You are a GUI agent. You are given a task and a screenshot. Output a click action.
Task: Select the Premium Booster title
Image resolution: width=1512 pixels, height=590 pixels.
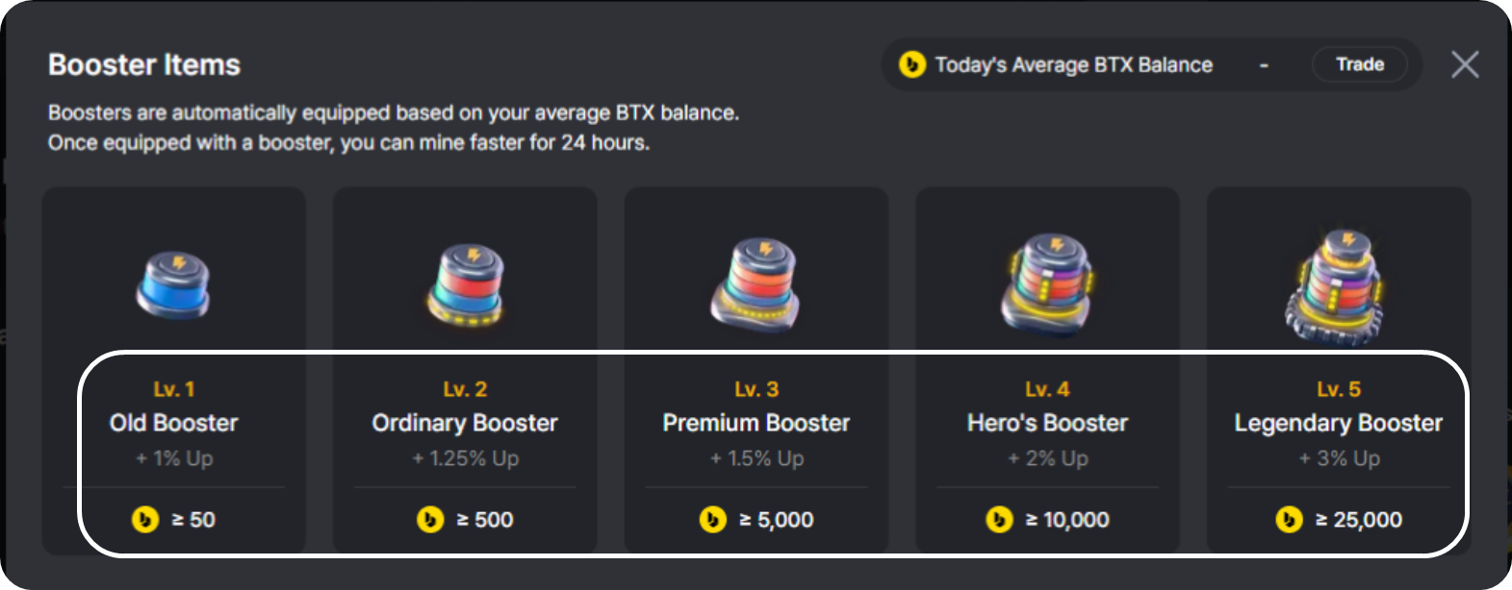756,423
